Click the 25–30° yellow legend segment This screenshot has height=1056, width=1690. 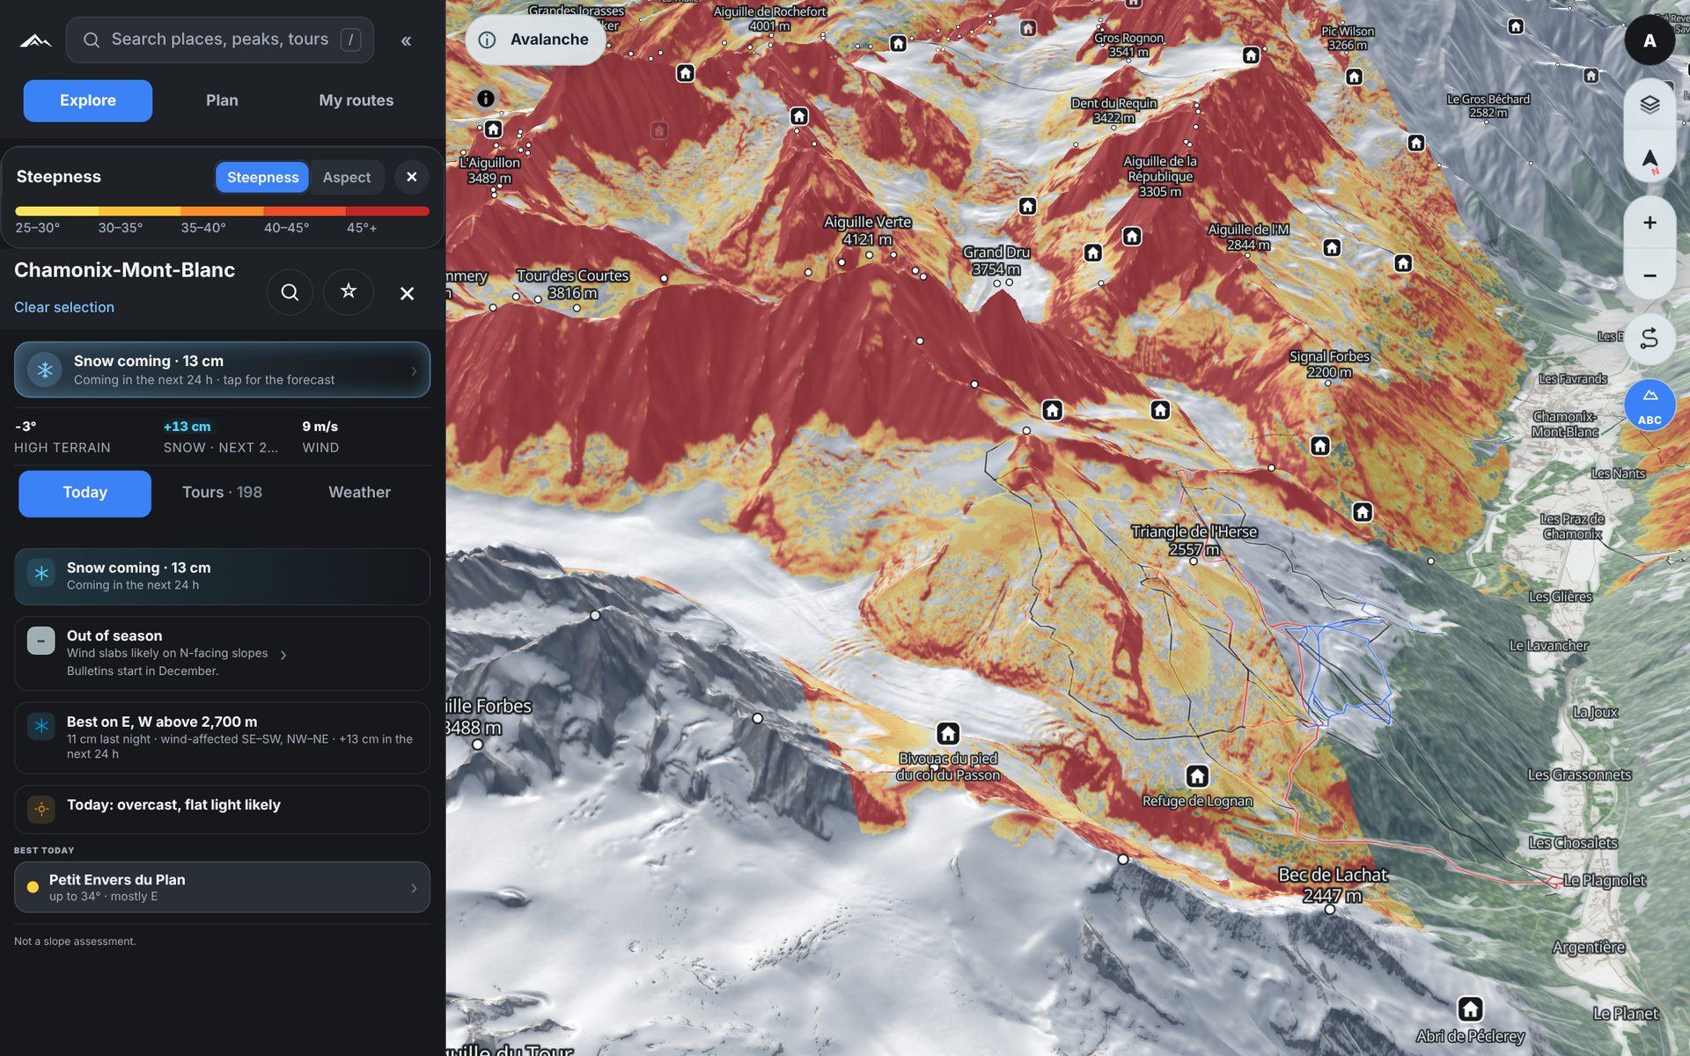[56, 211]
